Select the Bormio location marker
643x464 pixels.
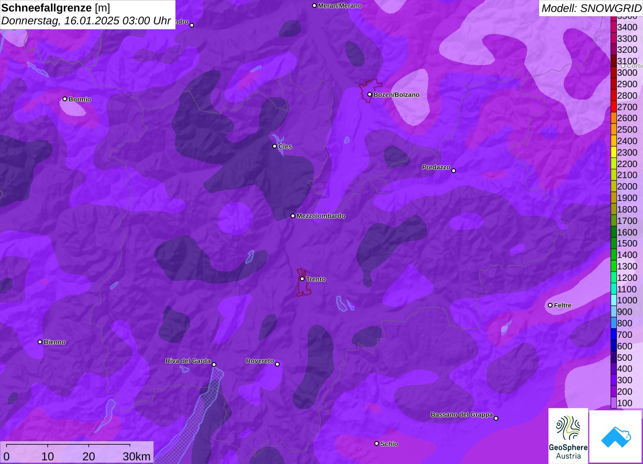(x=65, y=99)
